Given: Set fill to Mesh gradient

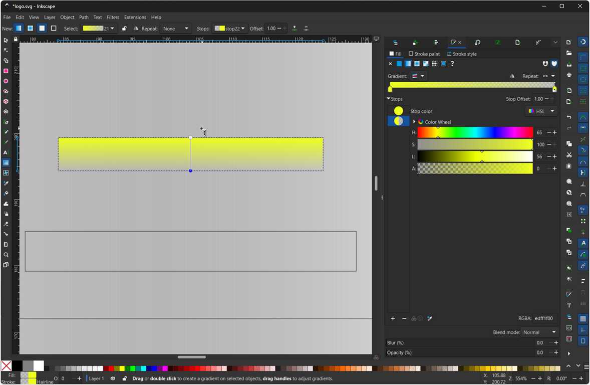Looking at the screenshot, I should click(435, 64).
